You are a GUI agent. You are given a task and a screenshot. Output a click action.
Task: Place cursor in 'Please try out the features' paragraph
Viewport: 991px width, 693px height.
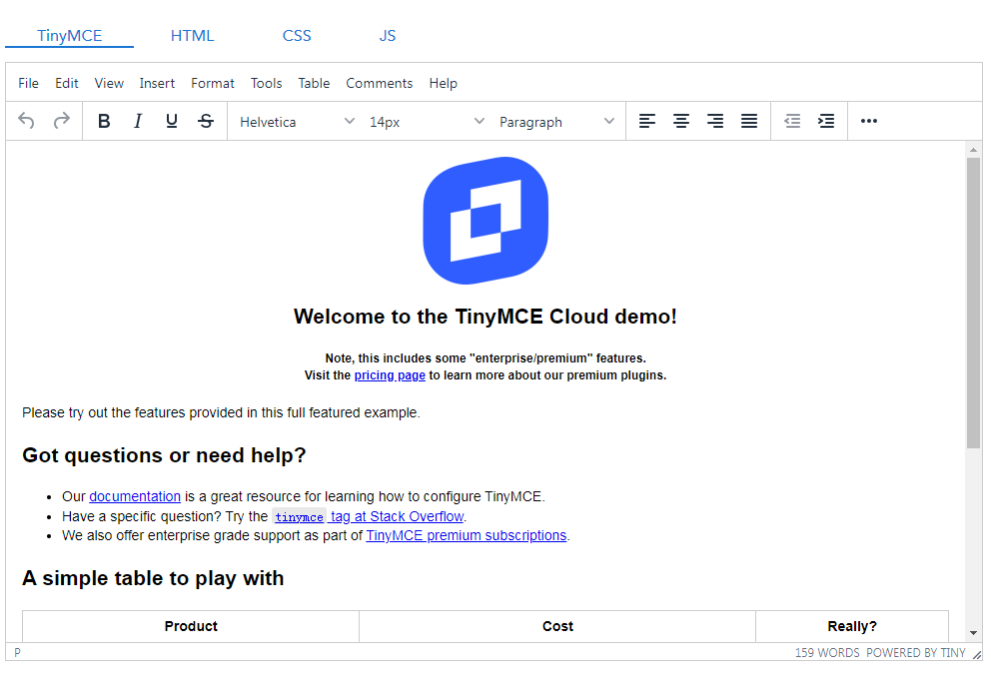(x=221, y=413)
